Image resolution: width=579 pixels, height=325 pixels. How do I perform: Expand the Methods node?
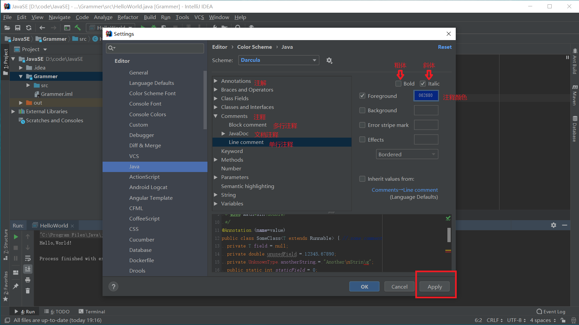coord(216,160)
